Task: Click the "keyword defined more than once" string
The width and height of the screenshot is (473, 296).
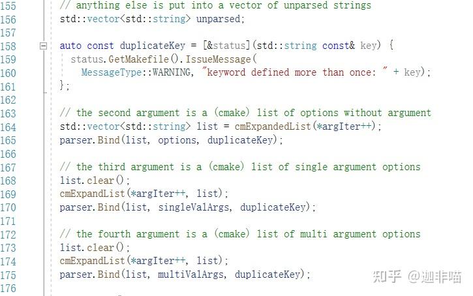Action: [294, 72]
